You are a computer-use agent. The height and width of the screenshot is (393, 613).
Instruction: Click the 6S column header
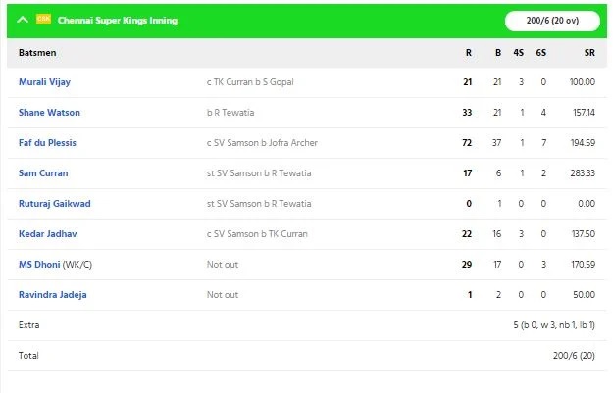click(x=541, y=53)
